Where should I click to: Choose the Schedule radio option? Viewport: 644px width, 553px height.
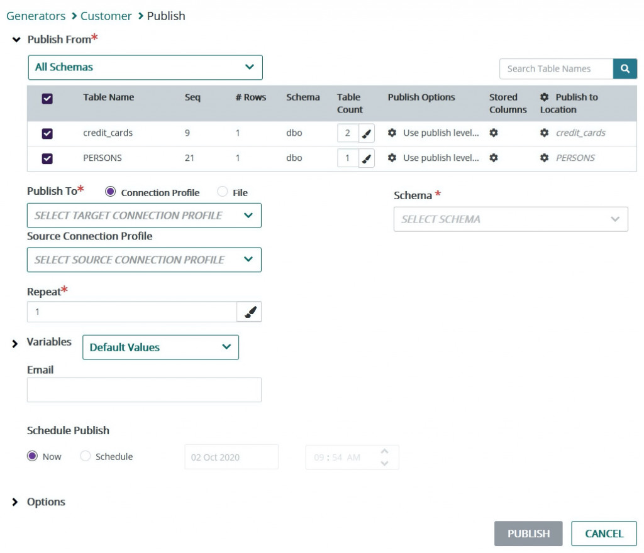click(x=86, y=457)
